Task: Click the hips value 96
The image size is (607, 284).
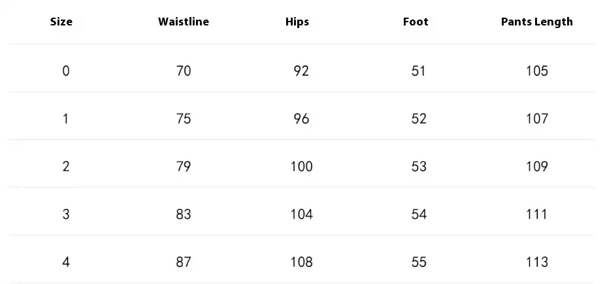Action: click(301, 119)
